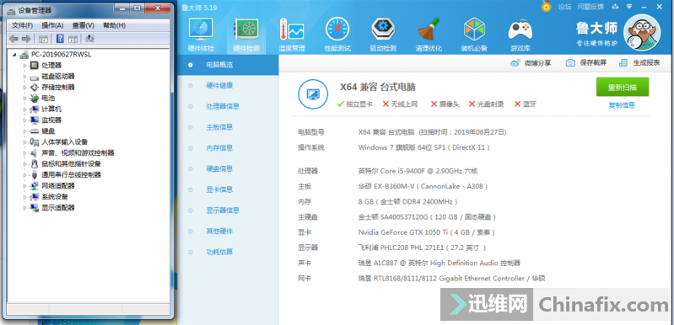The height and width of the screenshot is (325, 674).
Task: Select 功耗估算 sidebar tab
Action: tap(228, 252)
